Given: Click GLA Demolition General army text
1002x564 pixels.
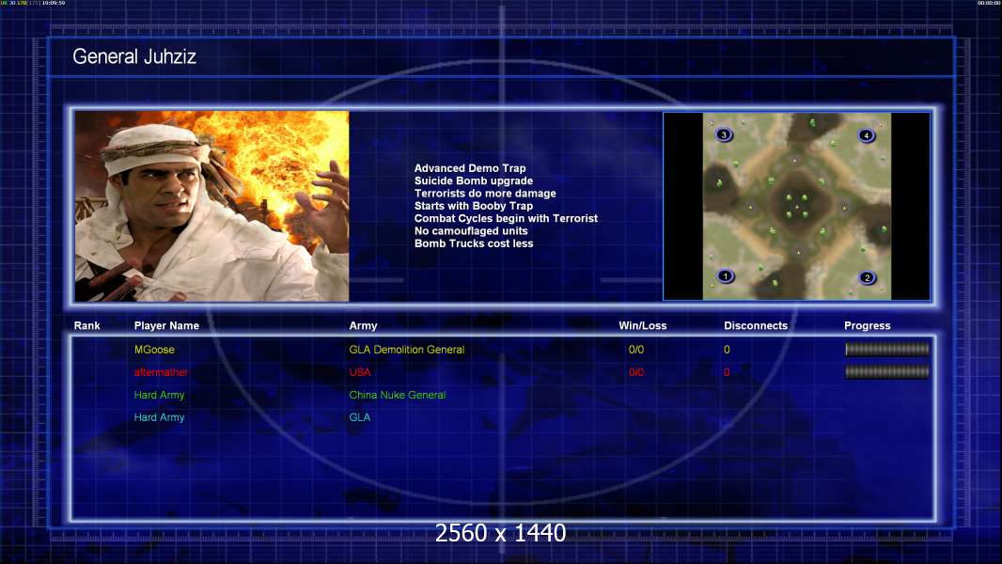Looking at the screenshot, I should click(406, 350).
